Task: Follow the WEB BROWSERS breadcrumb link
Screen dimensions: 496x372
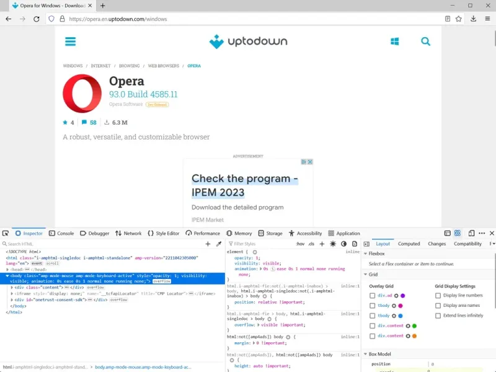Action: [x=164, y=66]
